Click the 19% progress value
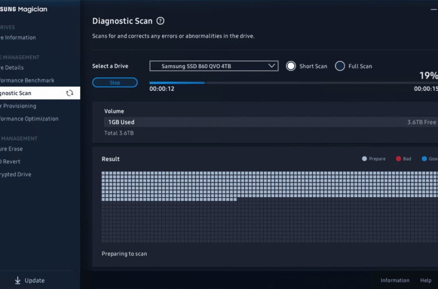Image resolution: width=438 pixels, height=289 pixels. 428,76
